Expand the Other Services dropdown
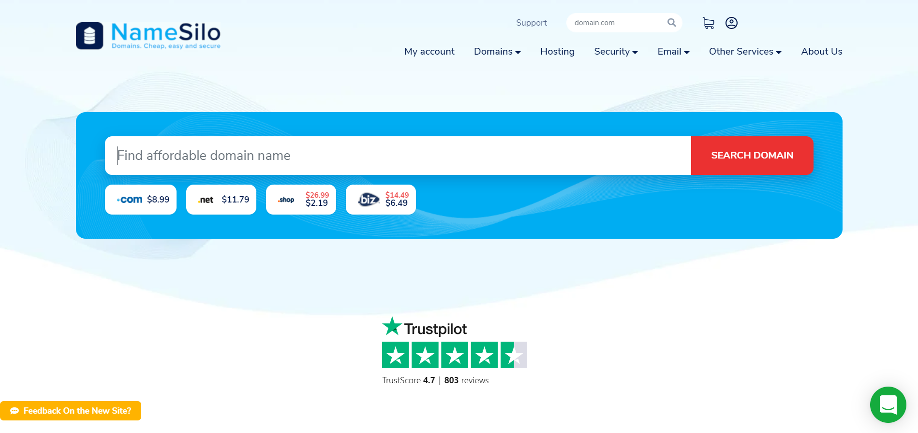Viewport: 918px width, 433px height. click(745, 51)
